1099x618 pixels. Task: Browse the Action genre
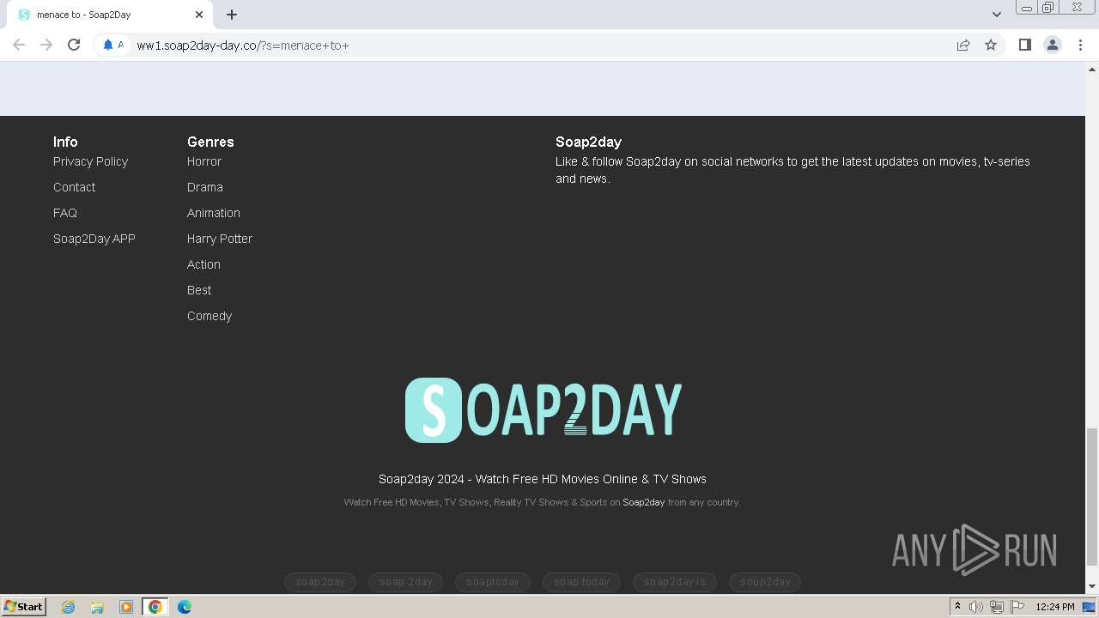203,264
